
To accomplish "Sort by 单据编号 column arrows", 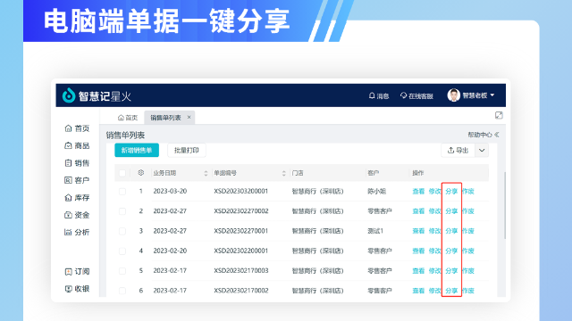I will tap(284, 173).
